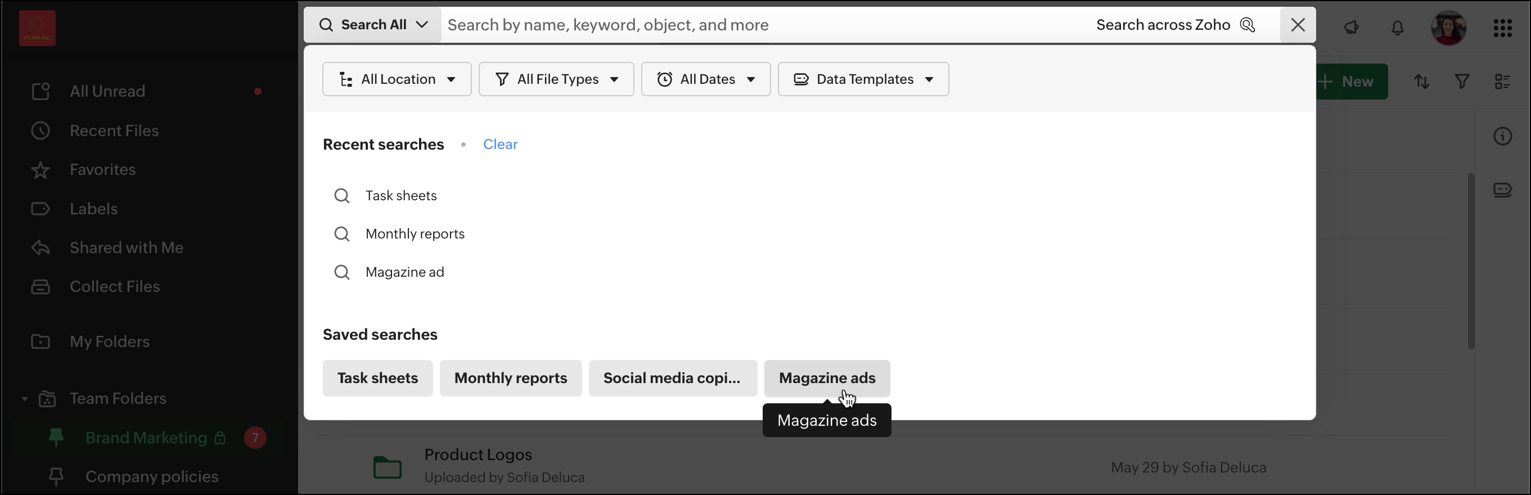Open the info details panel icon
Screen dimensions: 1531x495
[x=1503, y=137]
